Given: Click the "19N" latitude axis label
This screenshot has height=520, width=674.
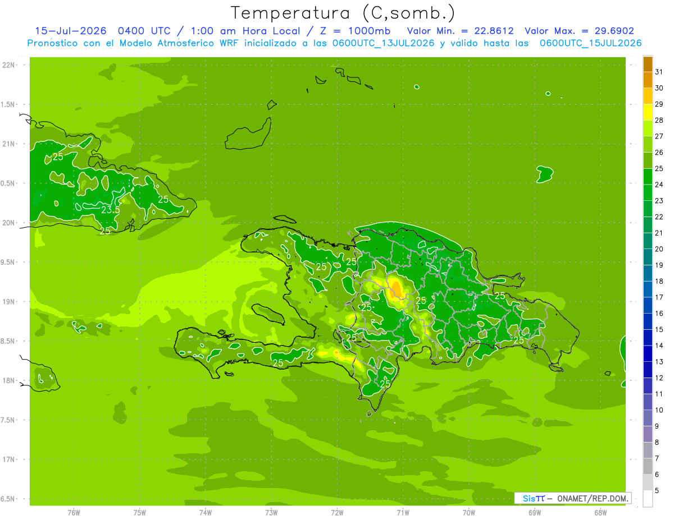Looking at the screenshot, I should click(x=8, y=301).
